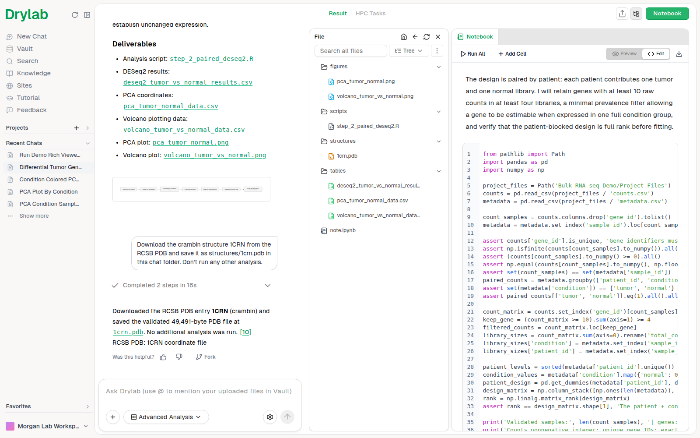Switch notebook to Preview mode
The image size is (700, 438).
(624, 54)
